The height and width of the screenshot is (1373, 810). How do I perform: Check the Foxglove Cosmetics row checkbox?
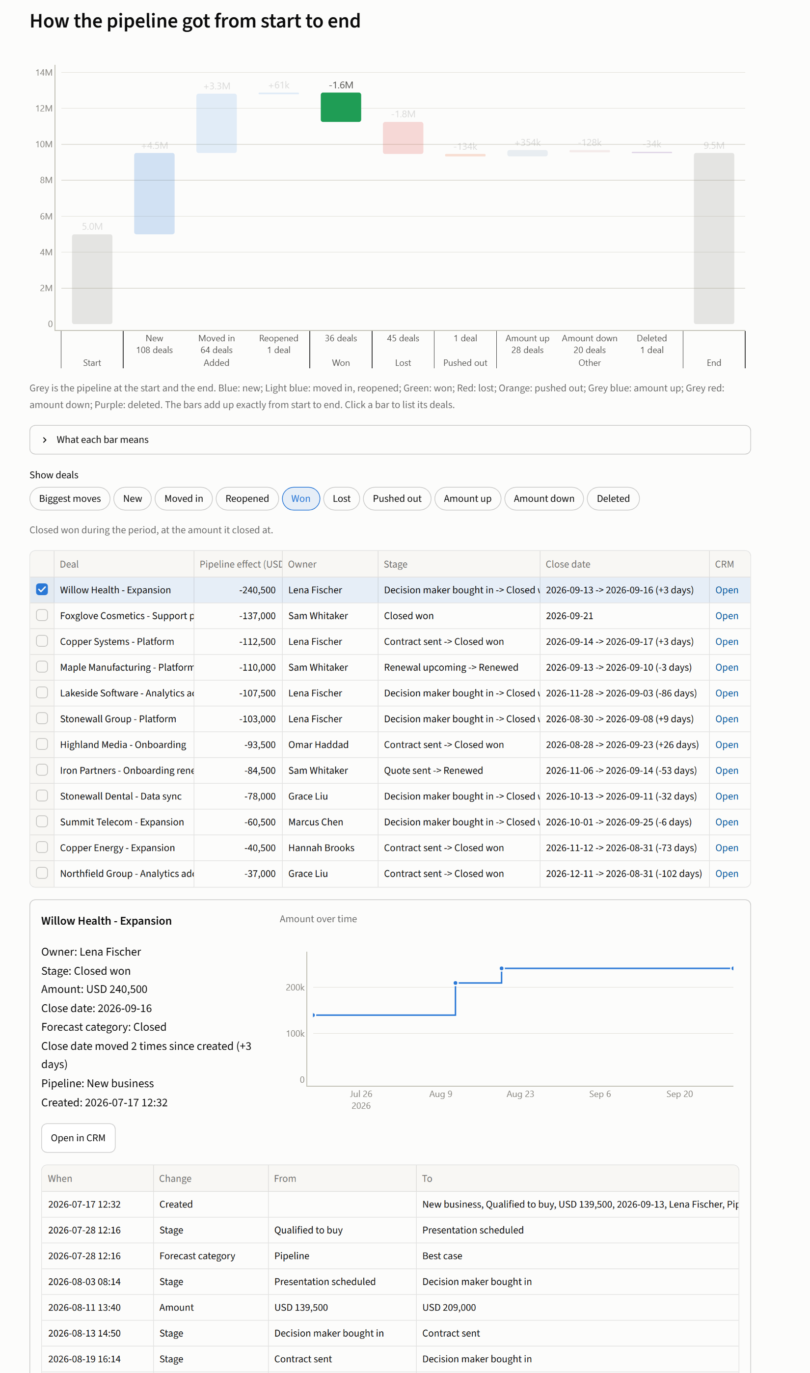tap(42, 615)
